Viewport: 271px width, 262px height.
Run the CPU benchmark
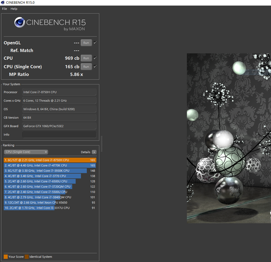(86, 58)
